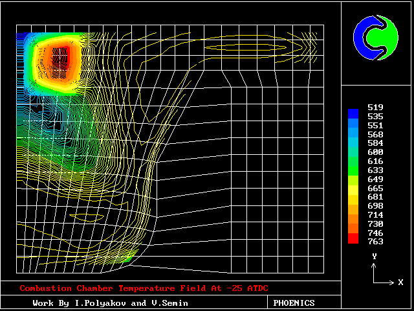Click the legend value 649
414x311 pixels.
[375, 179]
